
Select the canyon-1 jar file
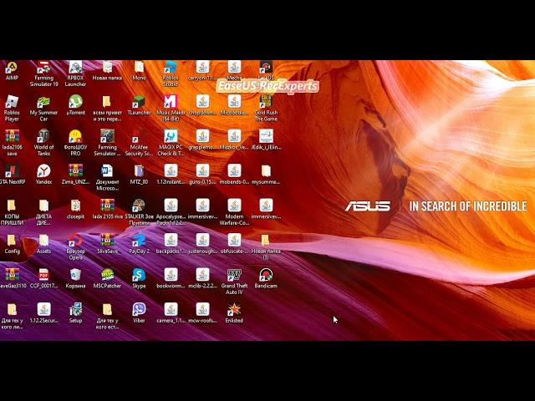point(202,70)
